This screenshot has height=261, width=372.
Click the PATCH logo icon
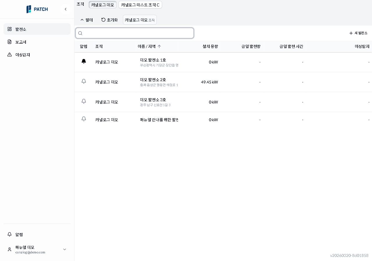point(29,9)
